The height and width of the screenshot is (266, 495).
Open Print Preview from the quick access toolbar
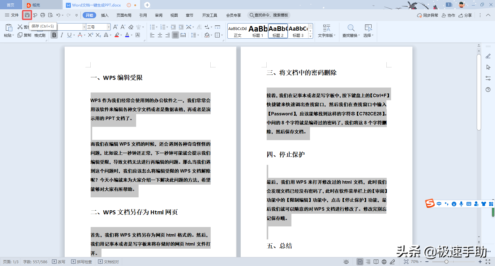tap(50, 15)
